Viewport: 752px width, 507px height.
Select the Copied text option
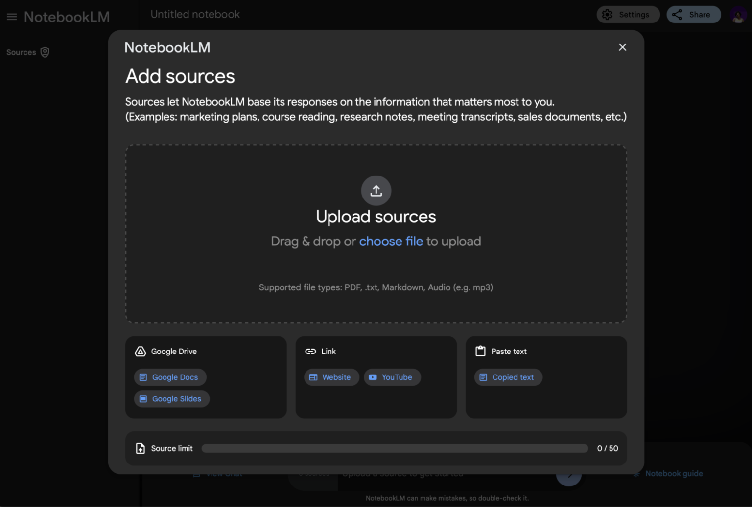pyautogui.click(x=508, y=377)
